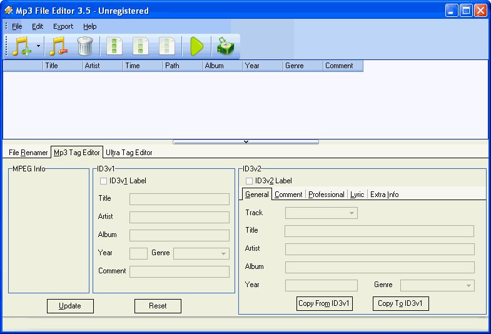Click the first green list document icon
The width and height of the screenshot is (491, 334).
point(114,46)
